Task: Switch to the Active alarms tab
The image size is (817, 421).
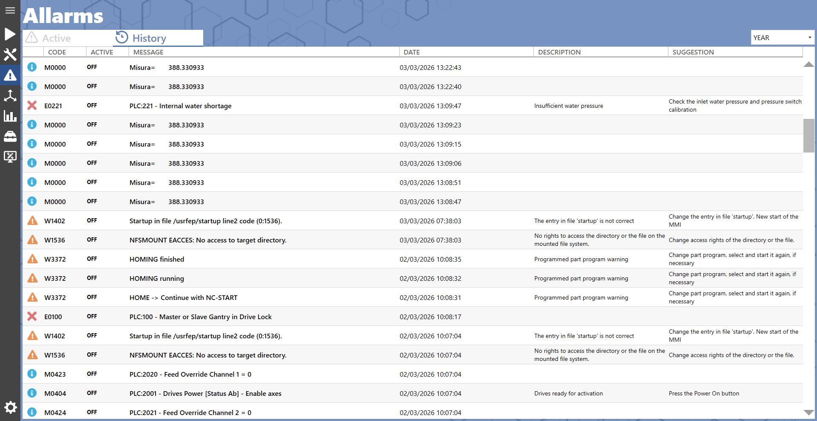Action: [68, 38]
